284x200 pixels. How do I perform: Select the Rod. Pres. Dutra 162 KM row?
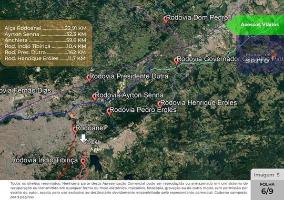pos(45,52)
